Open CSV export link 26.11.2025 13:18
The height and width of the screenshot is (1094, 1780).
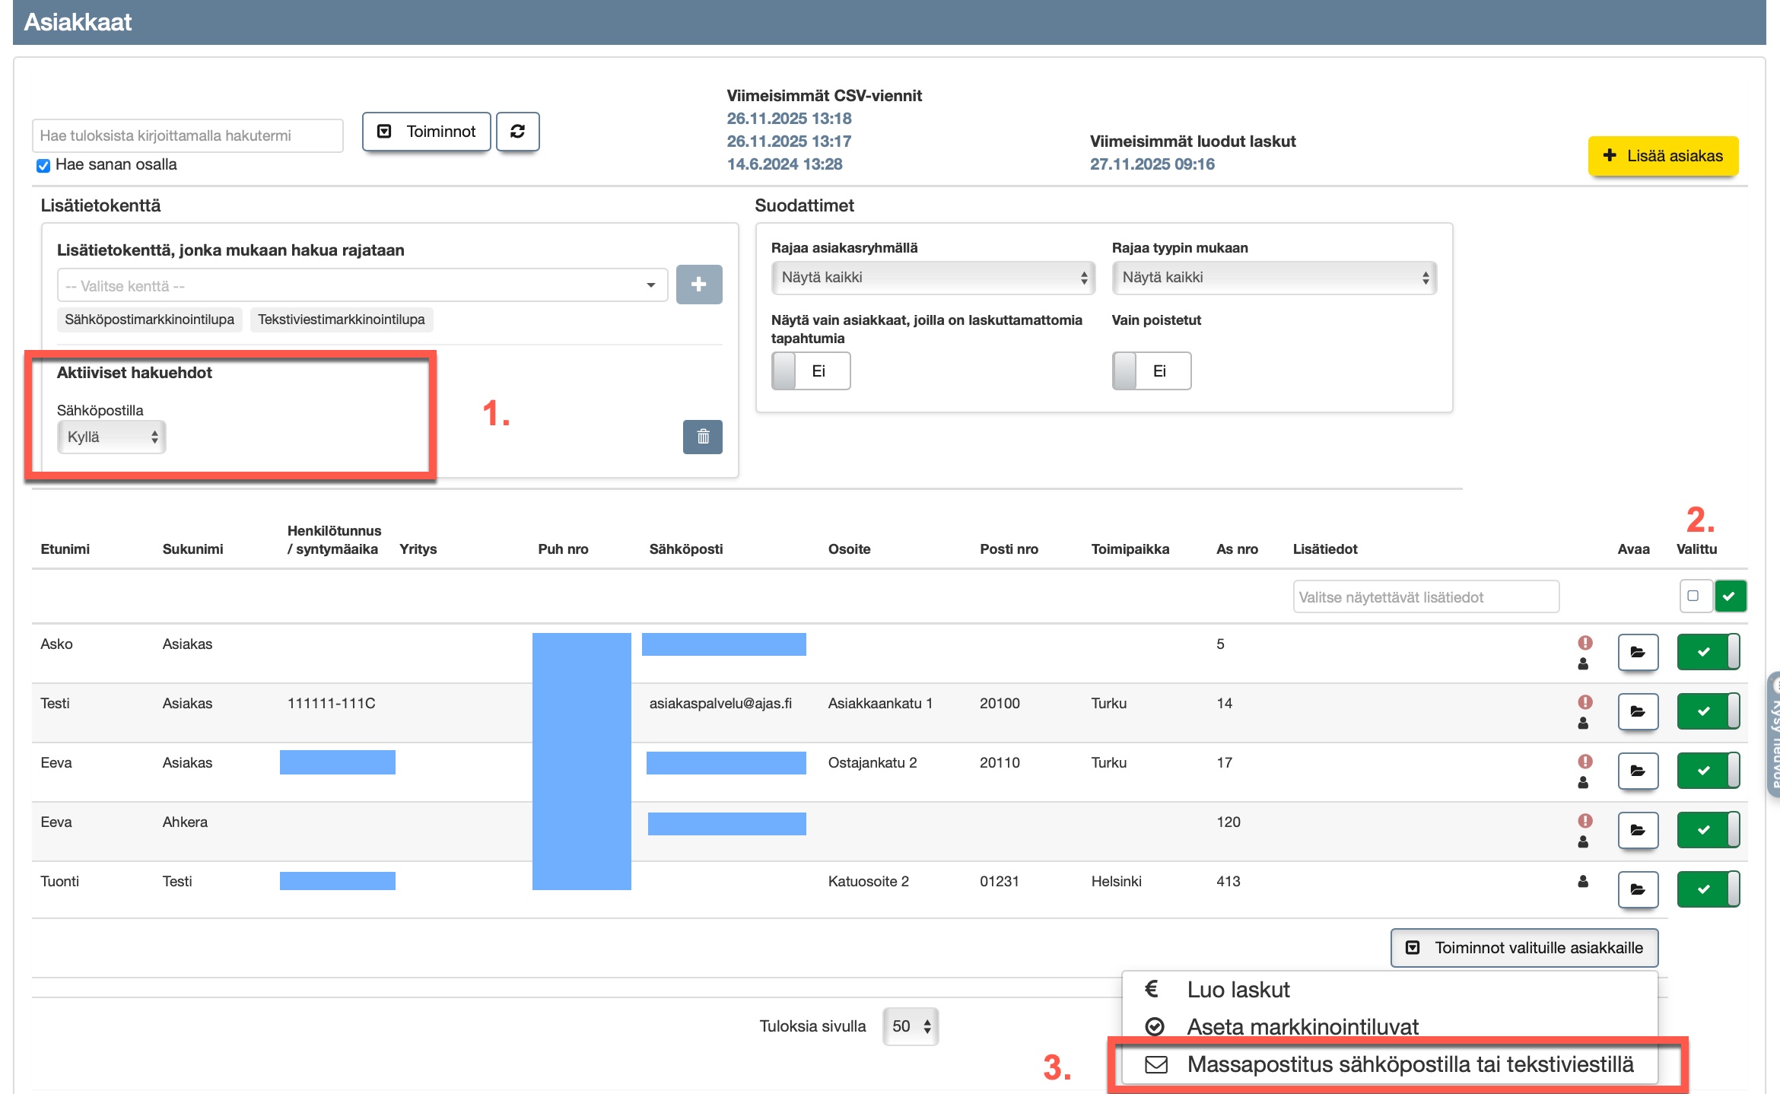click(789, 119)
